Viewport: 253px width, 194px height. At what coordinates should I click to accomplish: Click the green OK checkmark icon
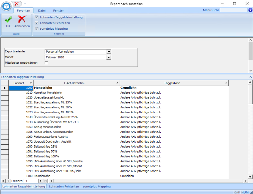(x=8, y=20)
